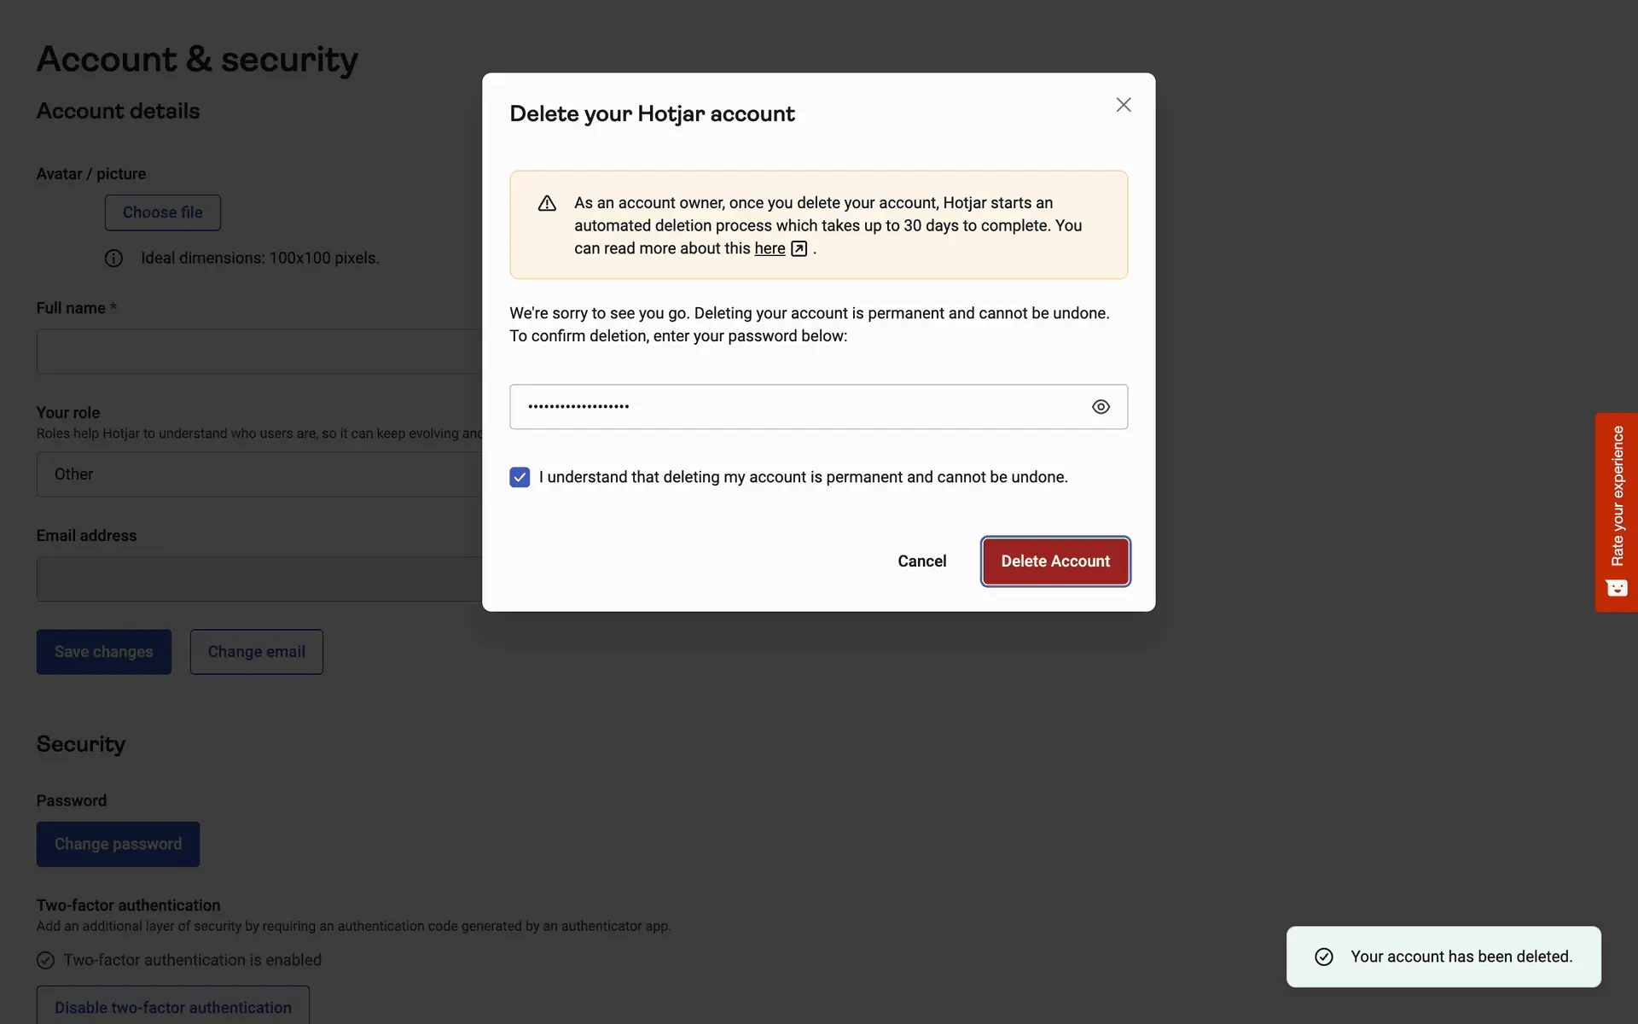
Task: Uncheck the 'I understand' permanent deletion checkbox
Action: click(520, 477)
